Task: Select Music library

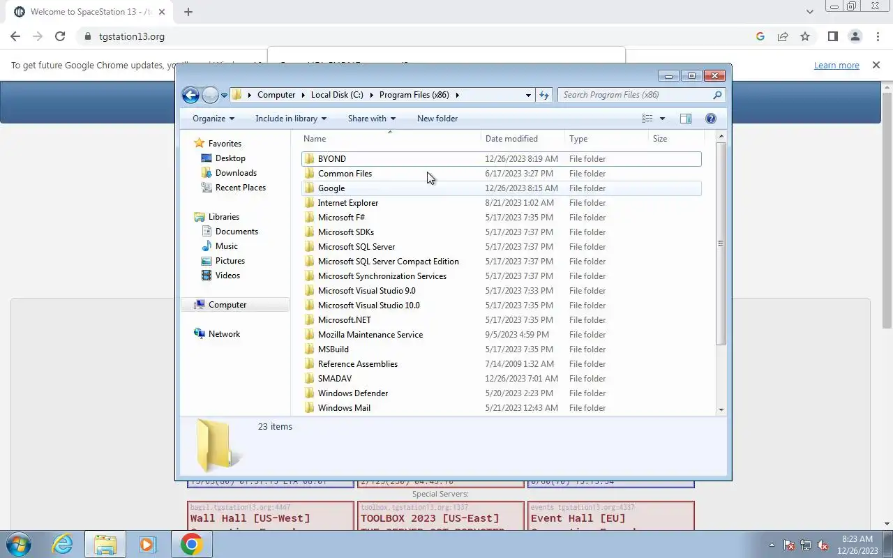Action: [x=227, y=246]
